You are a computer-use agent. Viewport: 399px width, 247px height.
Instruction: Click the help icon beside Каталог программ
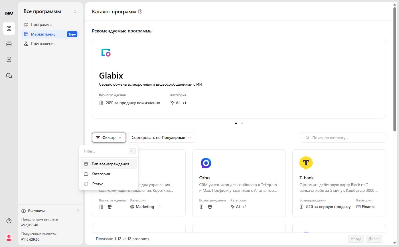tap(140, 12)
